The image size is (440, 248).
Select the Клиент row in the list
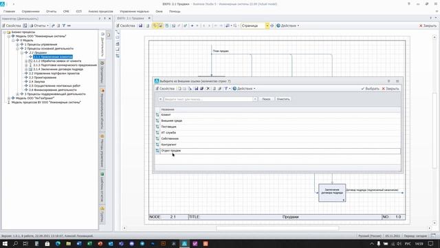pos(278,115)
